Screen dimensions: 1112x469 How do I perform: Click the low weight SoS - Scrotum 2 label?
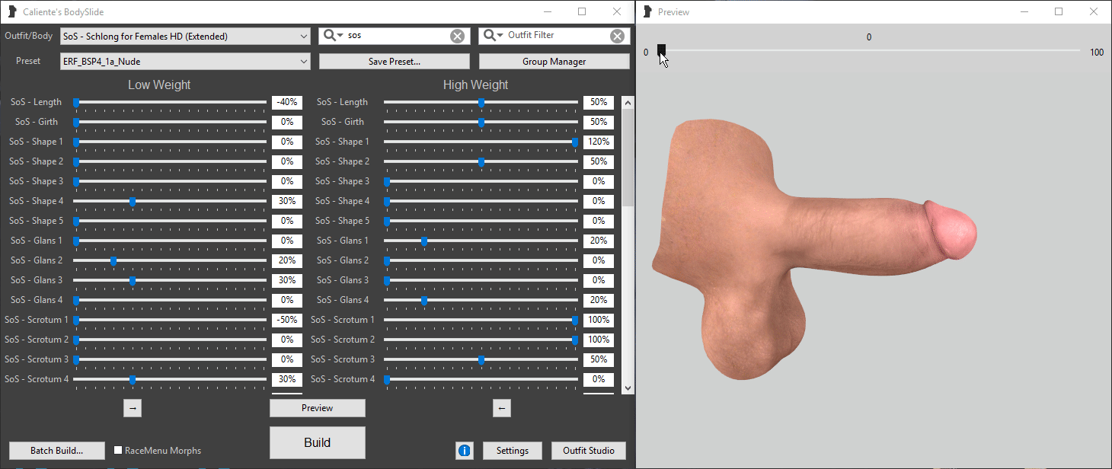tap(37, 340)
